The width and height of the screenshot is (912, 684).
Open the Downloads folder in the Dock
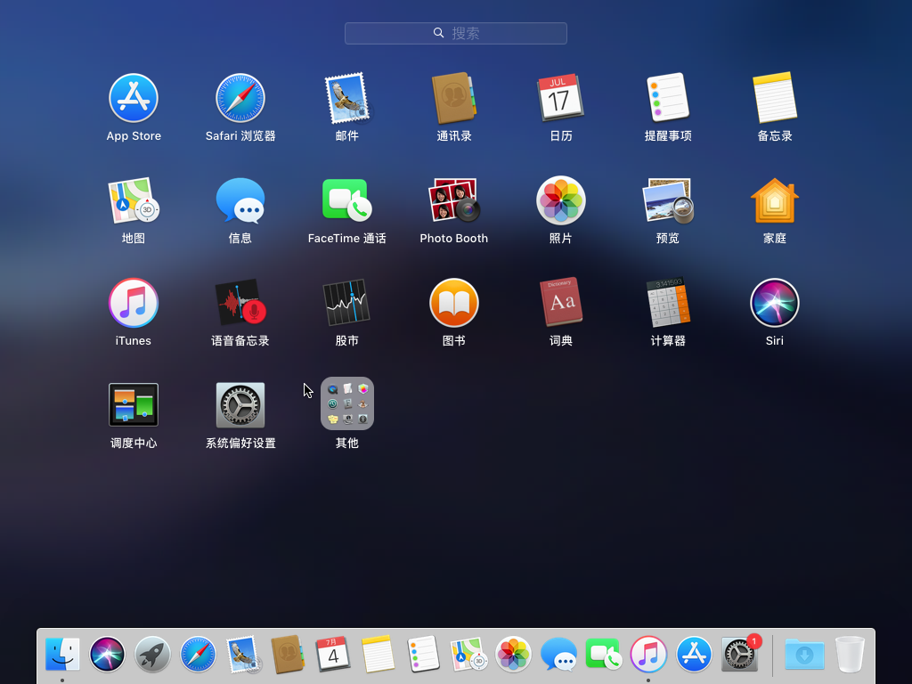(x=804, y=655)
